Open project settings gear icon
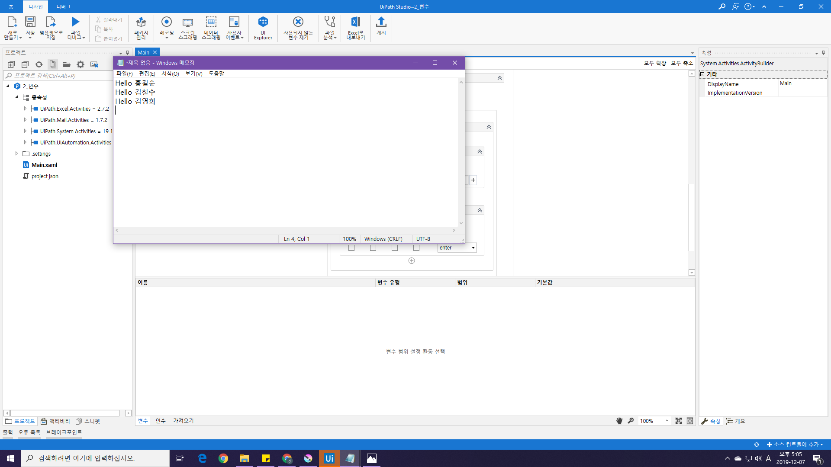Viewport: 831px width, 467px height. point(81,64)
